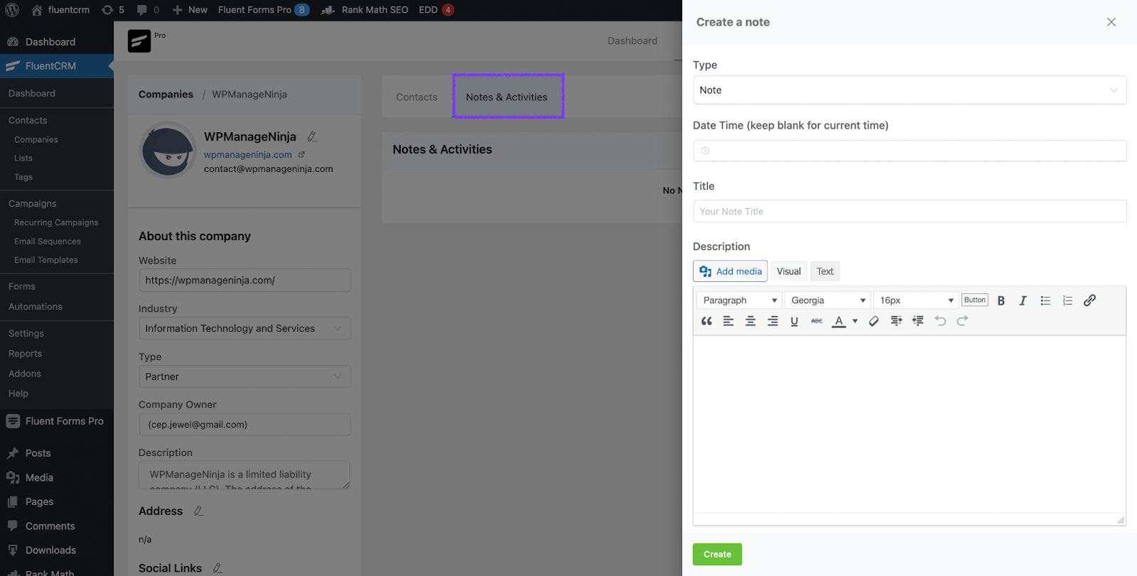Align text right in editor

(772, 321)
